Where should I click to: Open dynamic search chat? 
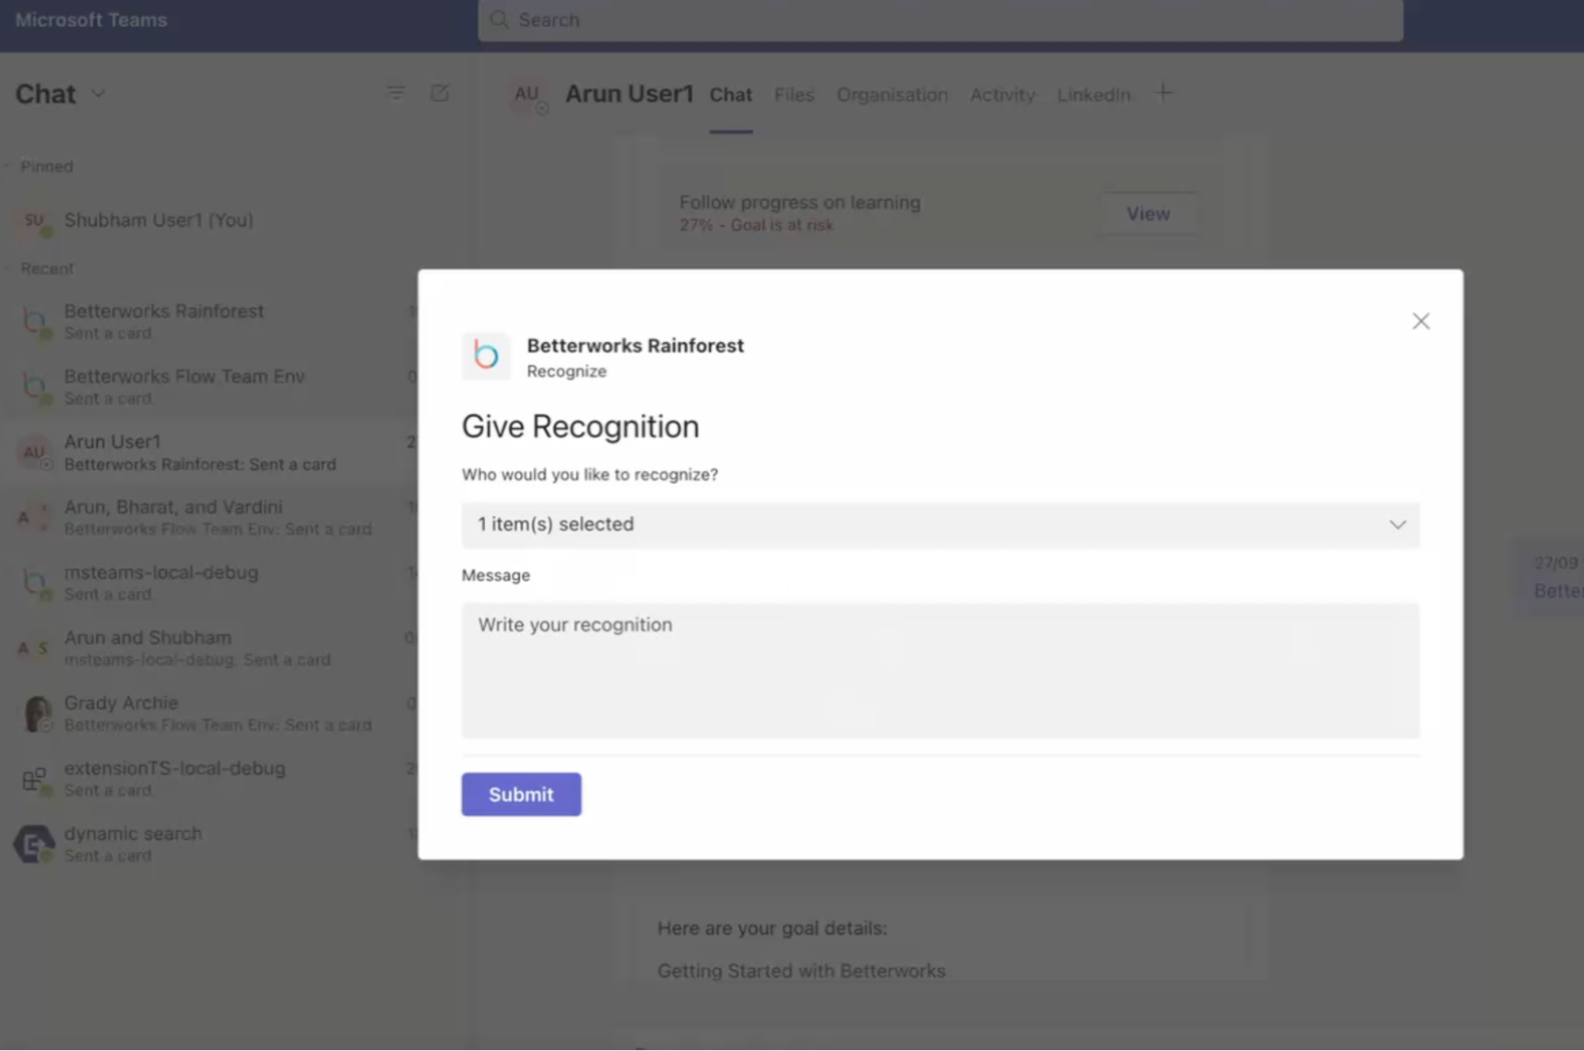[208, 844]
